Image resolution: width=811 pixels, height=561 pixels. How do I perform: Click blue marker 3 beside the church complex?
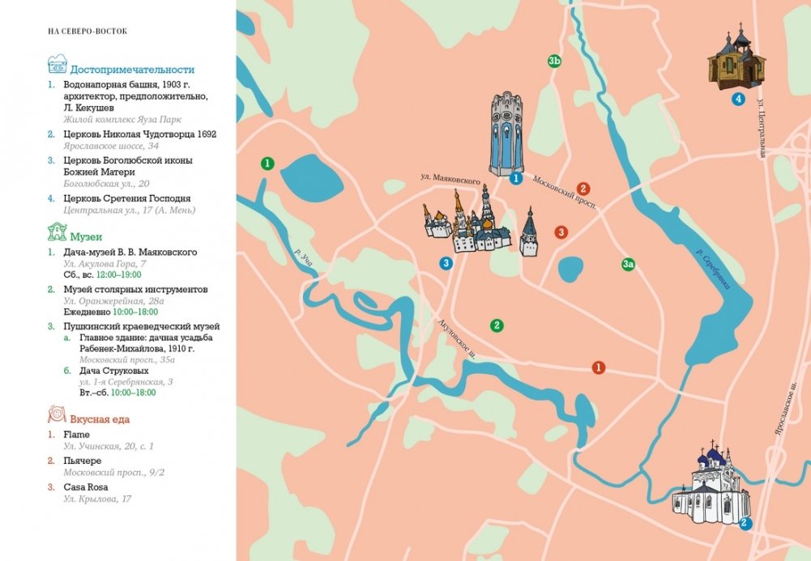(x=446, y=262)
